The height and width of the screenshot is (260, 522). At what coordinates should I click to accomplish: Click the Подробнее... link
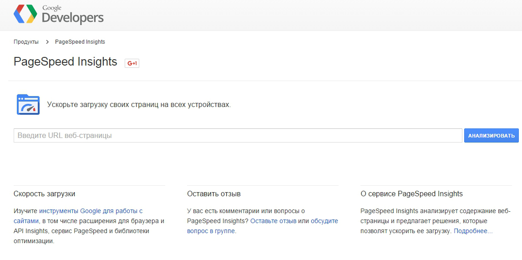pos(473,231)
